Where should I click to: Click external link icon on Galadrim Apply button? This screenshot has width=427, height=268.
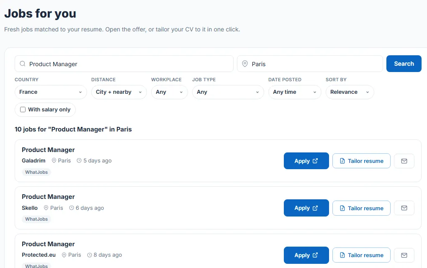pyautogui.click(x=315, y=161)
